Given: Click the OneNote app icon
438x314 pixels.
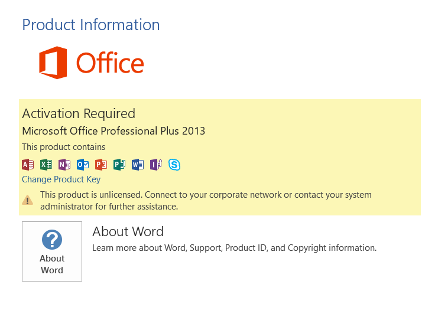Looking at the screenshot, I should click(x=64, y=165).
